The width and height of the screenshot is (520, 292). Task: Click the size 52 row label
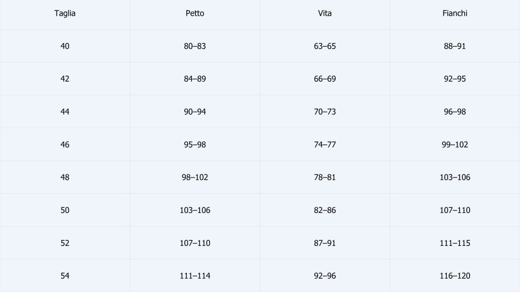point(65,243)
